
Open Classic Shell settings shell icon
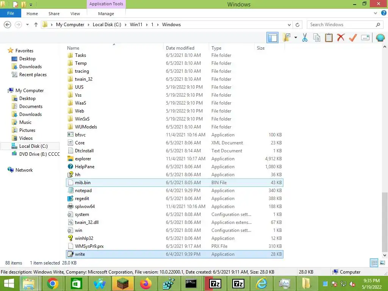pyautogui.click(x=380, y=38)
